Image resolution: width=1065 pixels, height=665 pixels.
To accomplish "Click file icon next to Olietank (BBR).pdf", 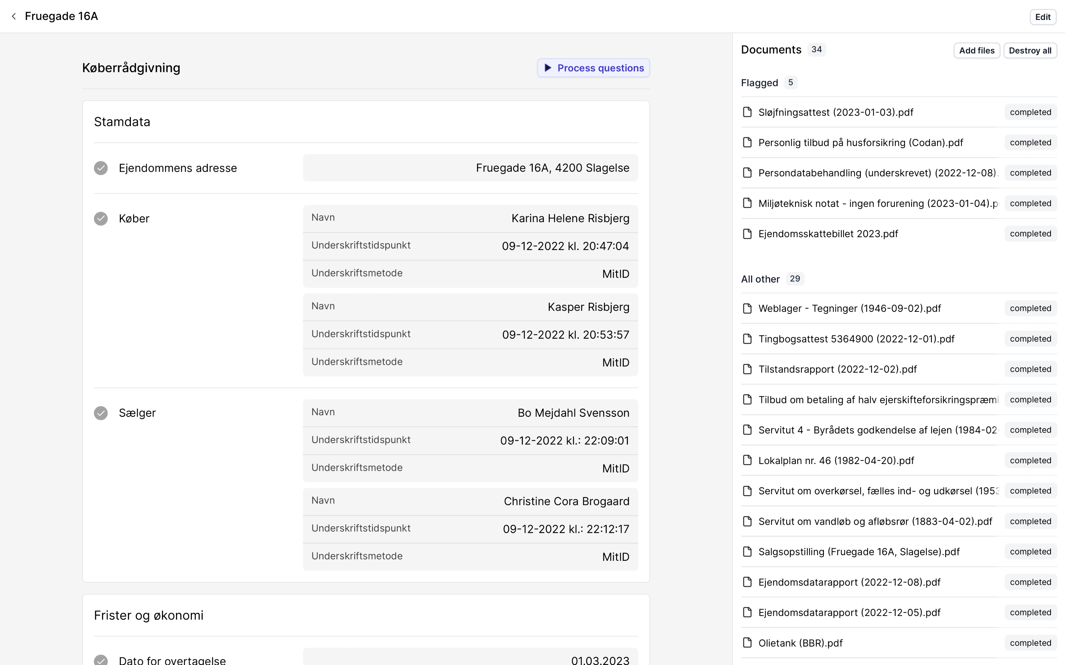I will click(747, 642).
